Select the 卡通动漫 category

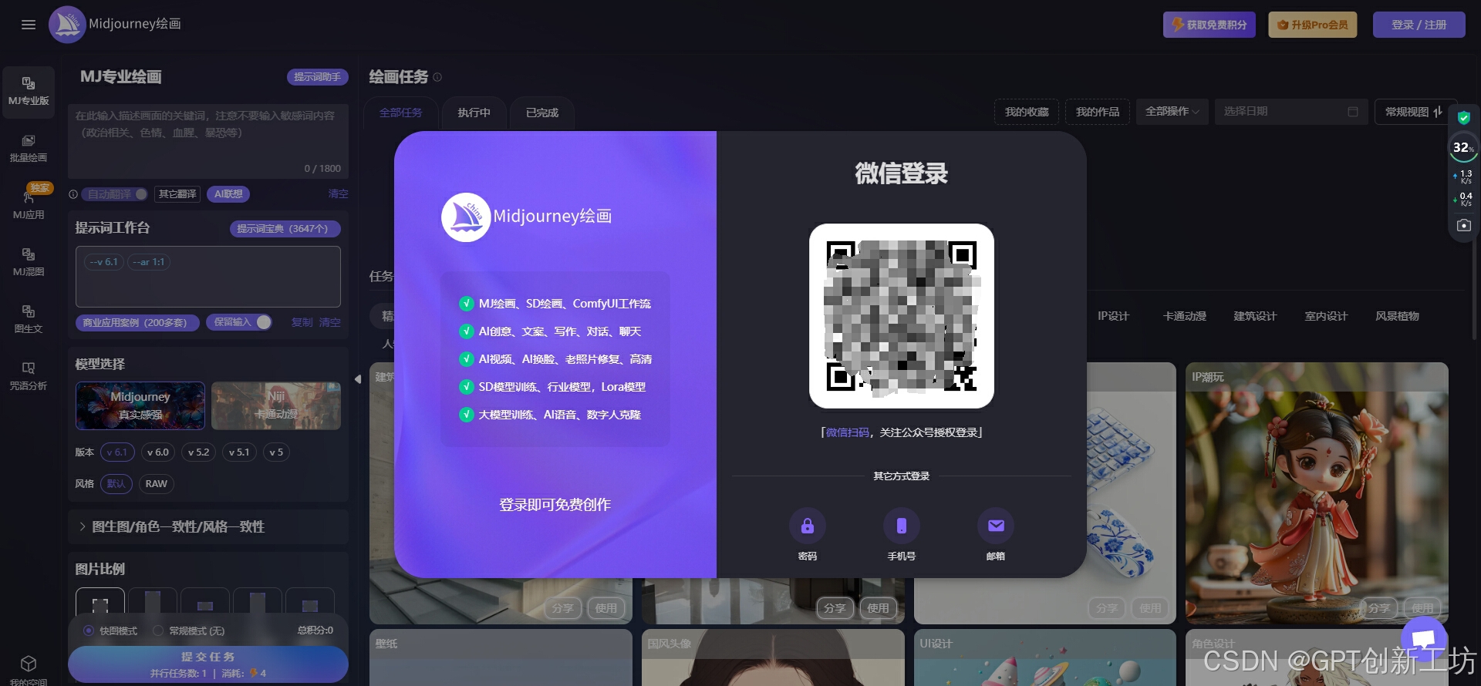(1184, 316)
